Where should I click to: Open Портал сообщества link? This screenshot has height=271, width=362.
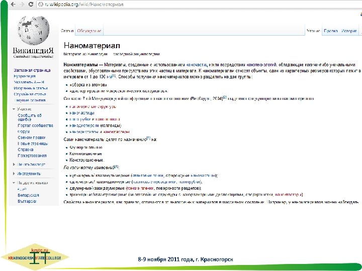point(35,125)
